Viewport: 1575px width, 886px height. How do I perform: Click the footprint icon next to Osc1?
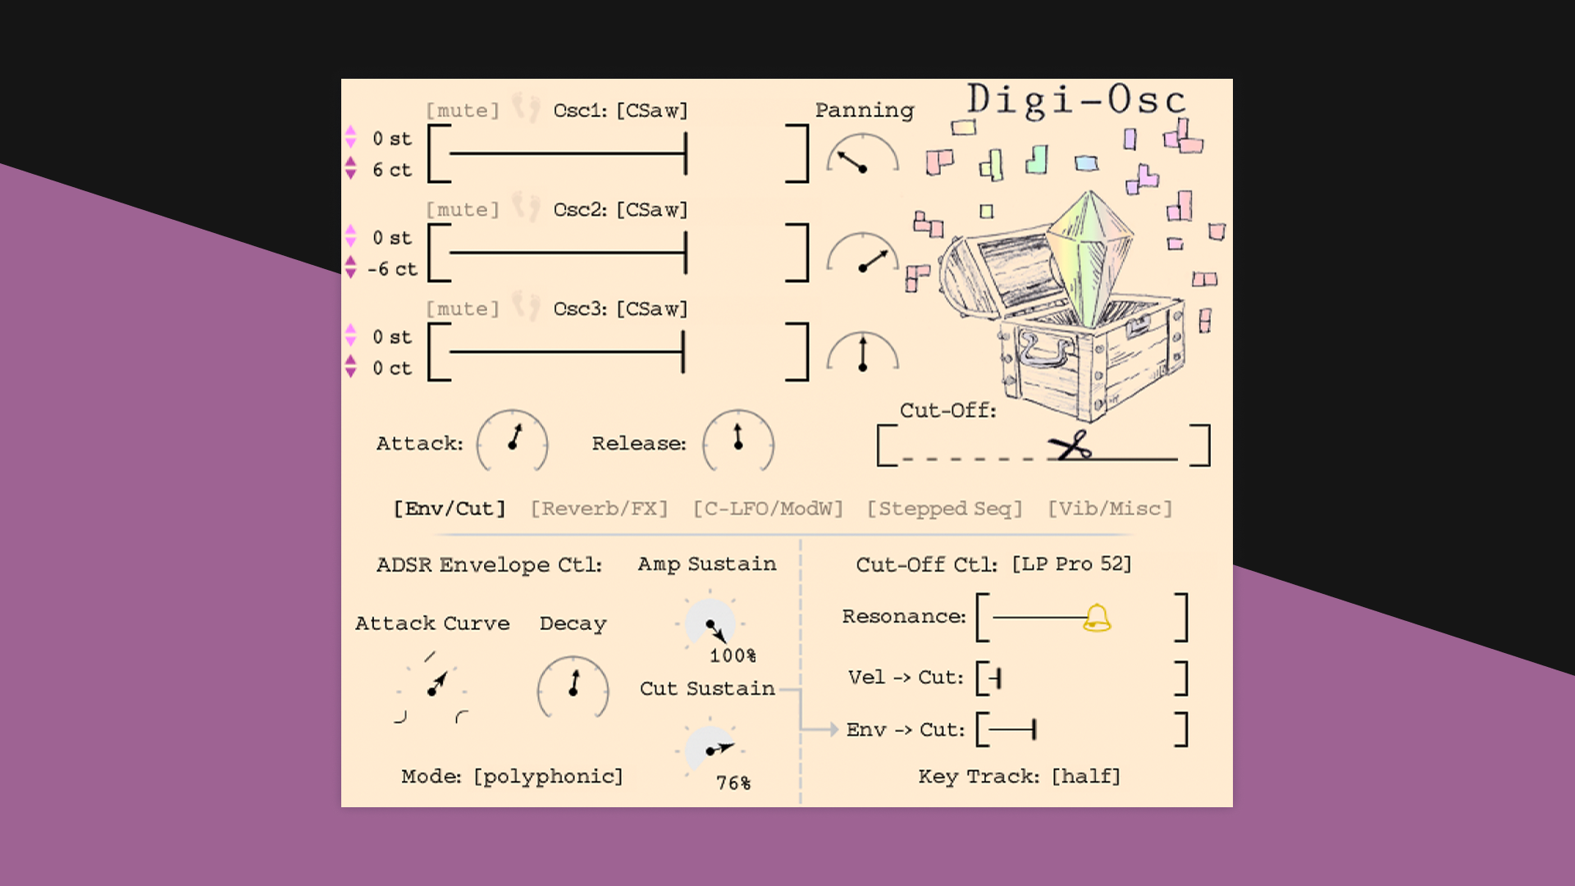point(525,109)
